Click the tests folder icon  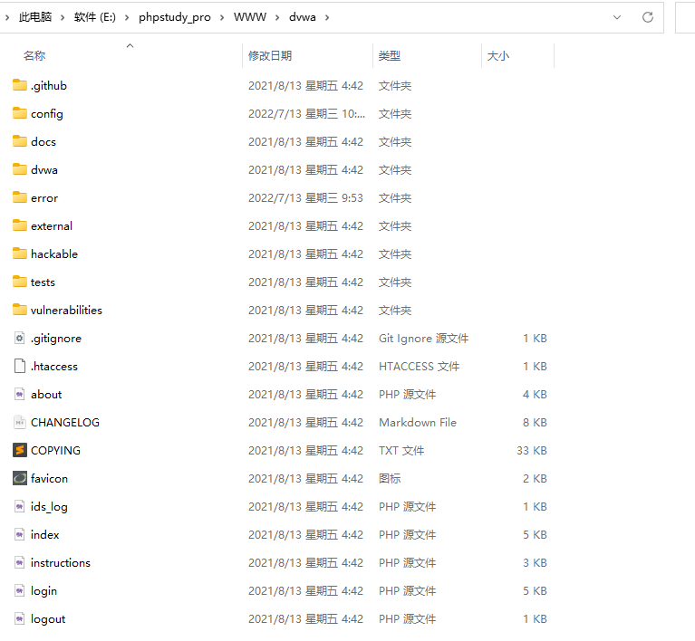point(20,282)
